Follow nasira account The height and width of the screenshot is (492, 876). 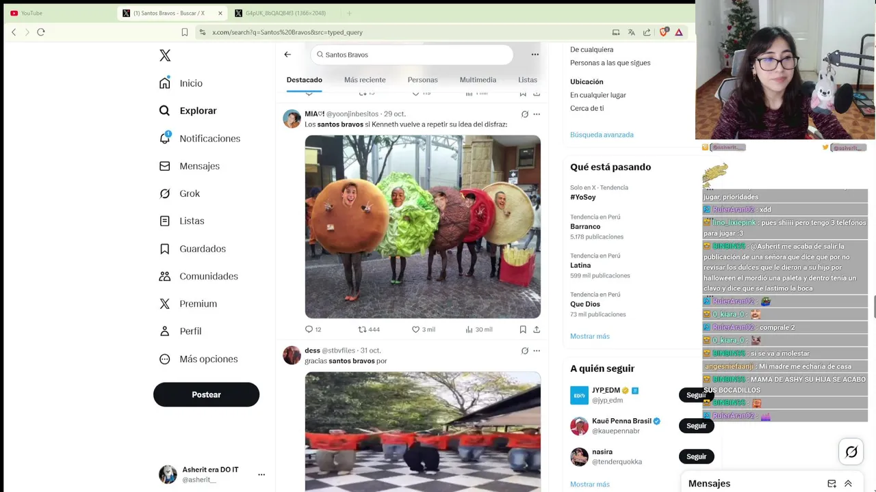(696, 456)
